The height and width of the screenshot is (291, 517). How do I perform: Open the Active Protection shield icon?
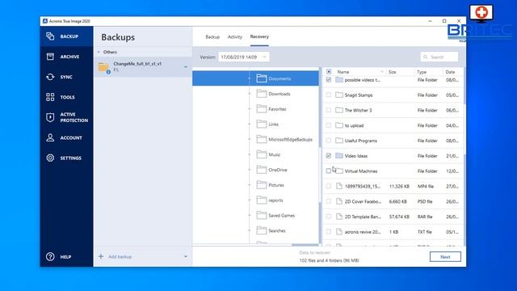(50, 117)
